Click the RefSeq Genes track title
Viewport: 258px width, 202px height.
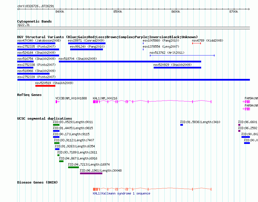(x=29, y=95)
